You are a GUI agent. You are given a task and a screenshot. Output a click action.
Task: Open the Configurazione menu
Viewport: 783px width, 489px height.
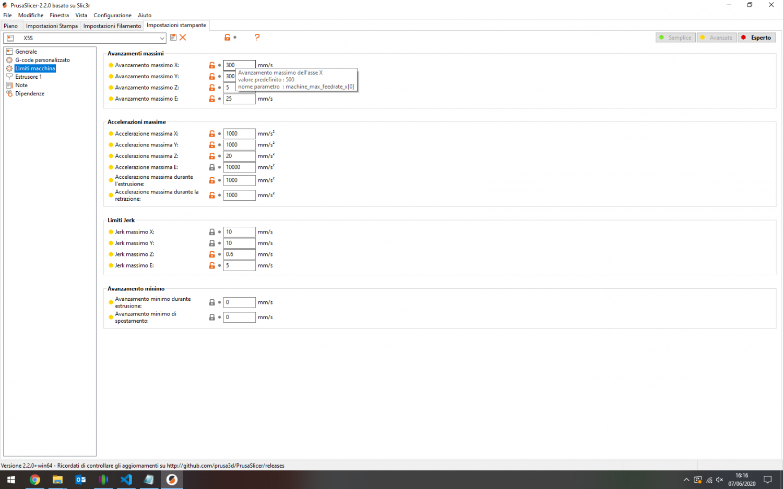pyautogui.click(x=112, y=15)
